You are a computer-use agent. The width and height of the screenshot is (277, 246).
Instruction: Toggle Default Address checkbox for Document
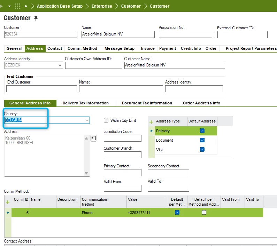coord(202,140)
